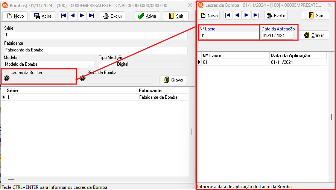
Task: Click Excluir in Lacres da Bomba window
Action: coord(276,16)
